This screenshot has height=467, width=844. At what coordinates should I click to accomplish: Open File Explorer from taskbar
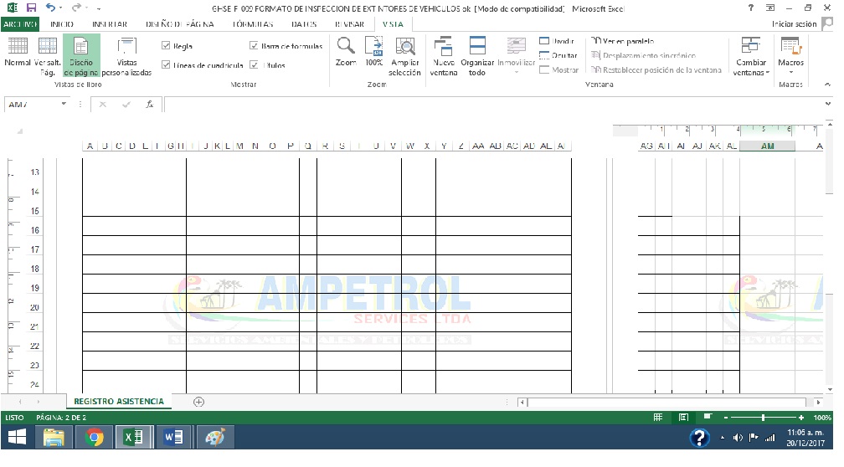point(54,438)
